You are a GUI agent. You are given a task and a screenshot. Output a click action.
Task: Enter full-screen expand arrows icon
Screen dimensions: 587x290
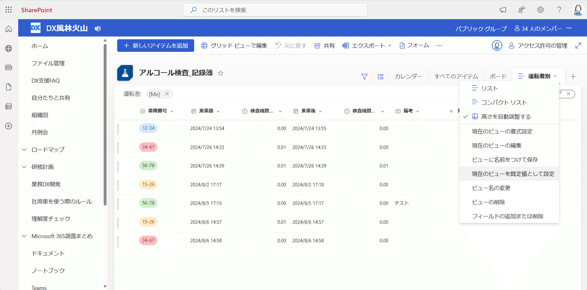[x=578, y=45]
